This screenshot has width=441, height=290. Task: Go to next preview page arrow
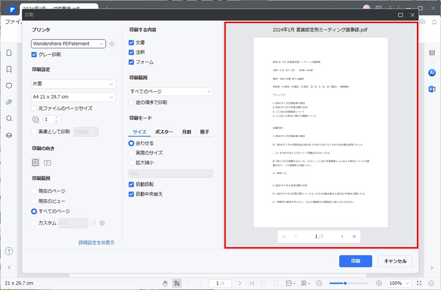342,237
